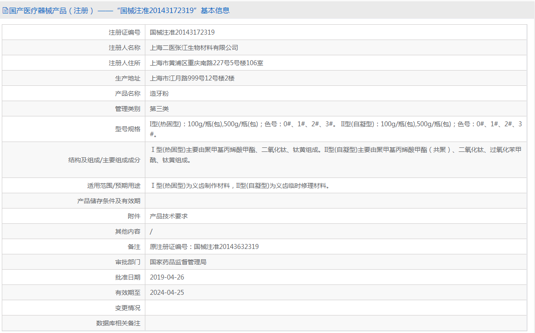Screen dimensions: 535x333
Task: Click the 变更情况 label
Action: [128, 308]
